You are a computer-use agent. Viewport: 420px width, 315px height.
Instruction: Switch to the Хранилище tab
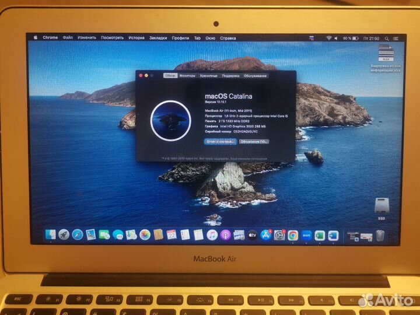point(208,76)
